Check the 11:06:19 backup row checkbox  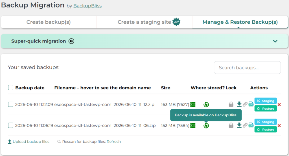tap(11, 125)
